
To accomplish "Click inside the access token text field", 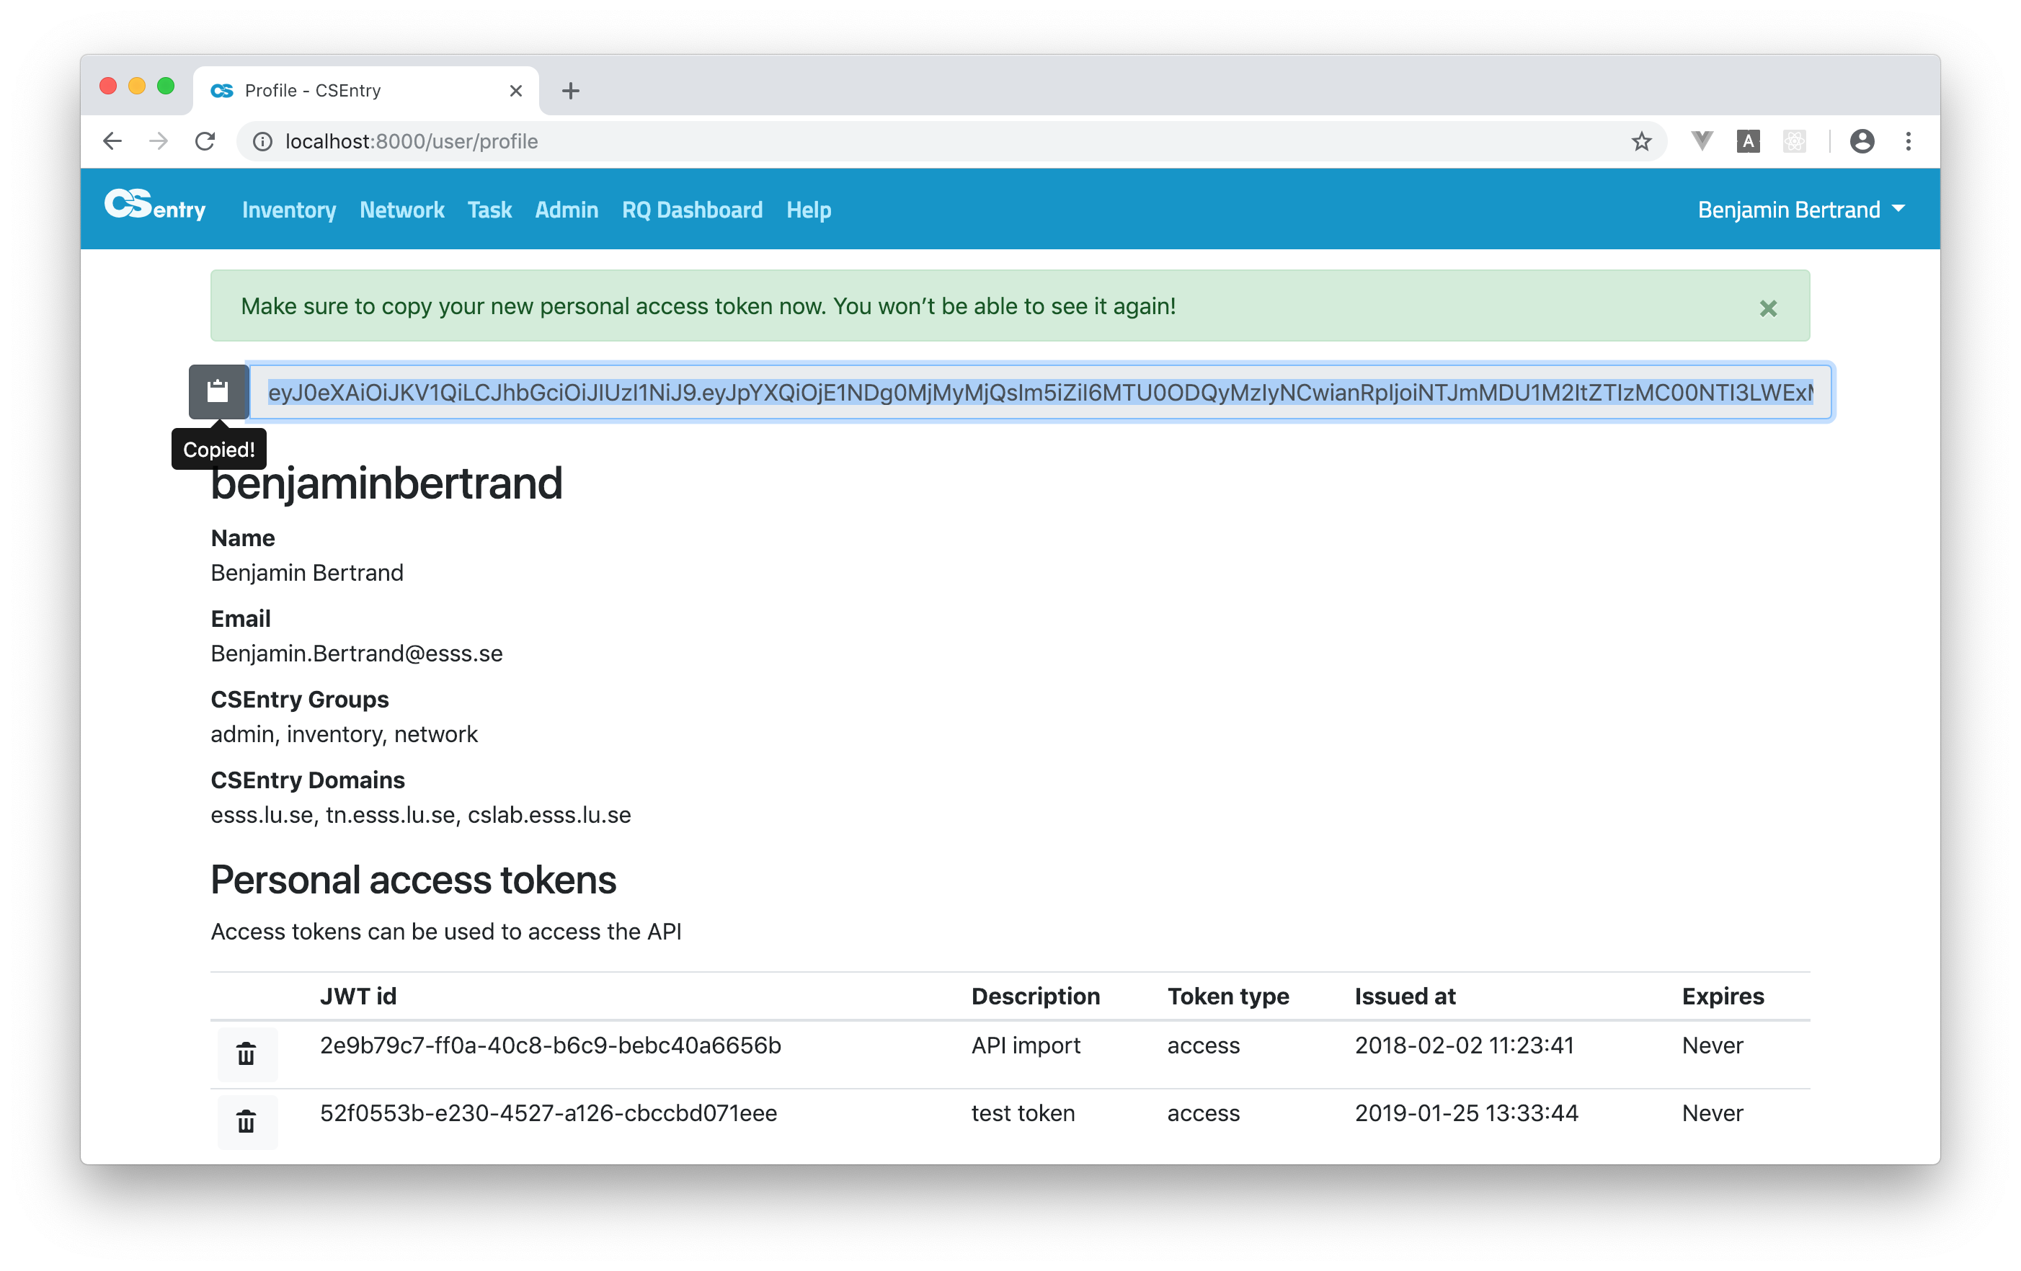I will coord(1040,393).
